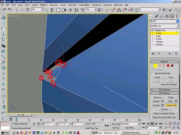Click the Set Keys large key button
The width and height of the screenshot is (181, 135).
107,126
